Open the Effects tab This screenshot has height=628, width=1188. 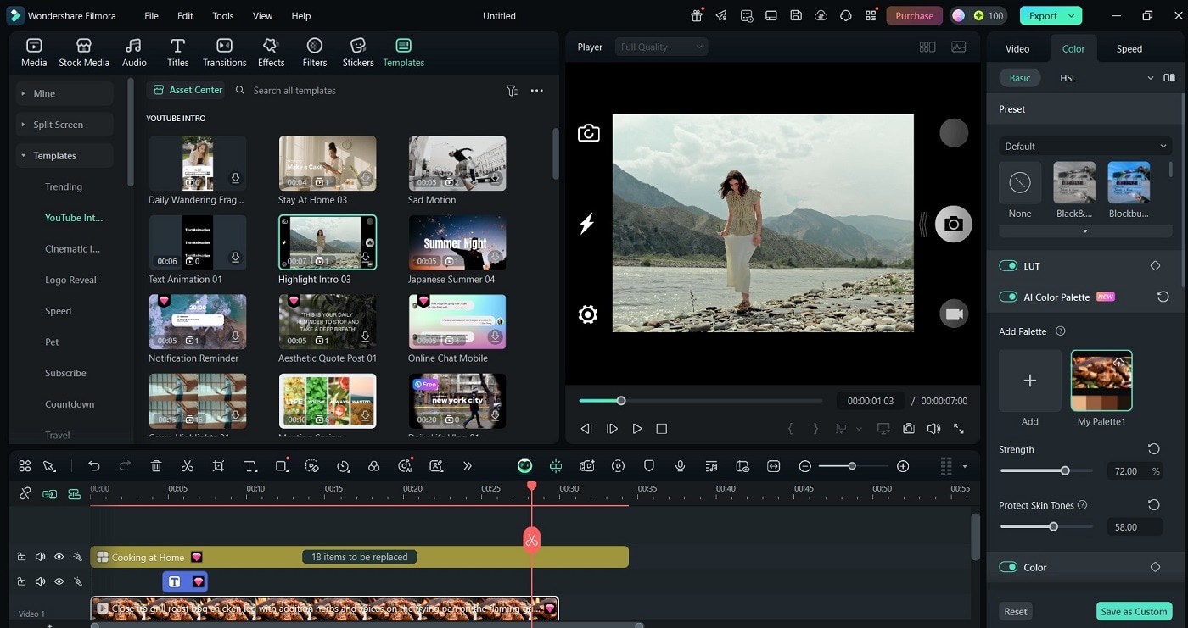[271, 53]
